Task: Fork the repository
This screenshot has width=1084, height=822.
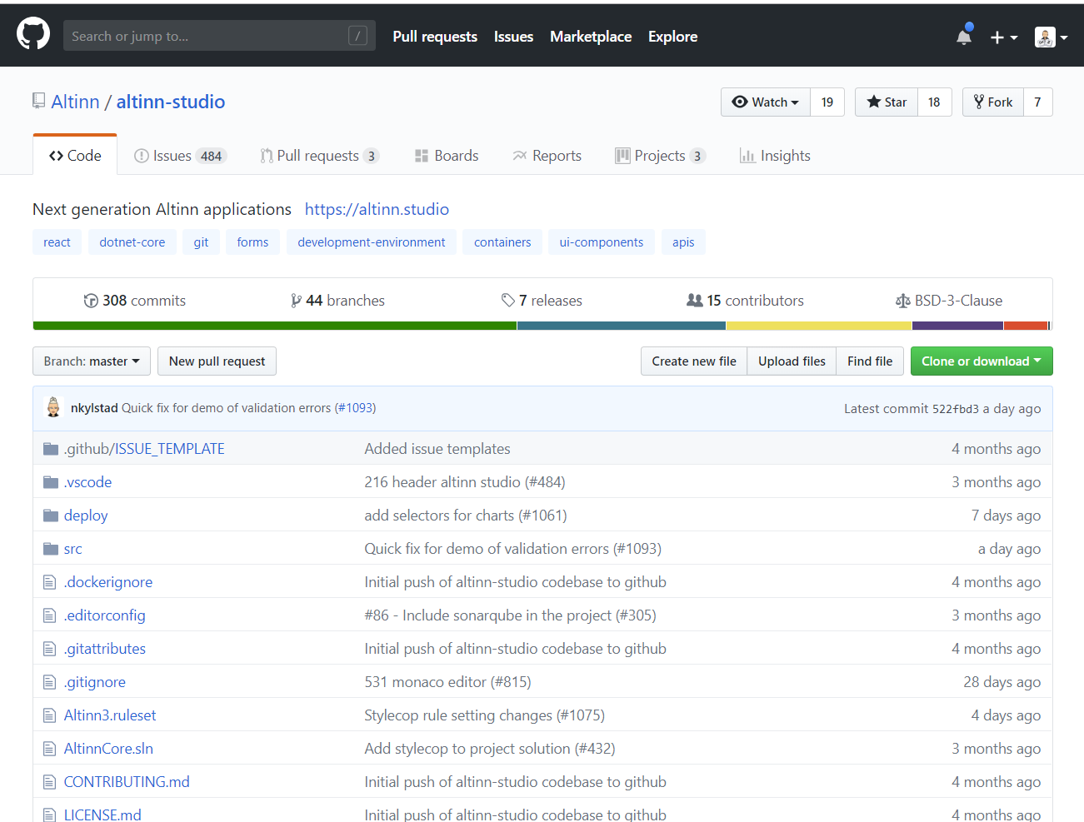Action: tap(993, 102)
